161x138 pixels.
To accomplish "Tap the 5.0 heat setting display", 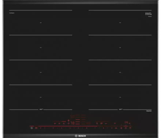I will tap(72, 116).
